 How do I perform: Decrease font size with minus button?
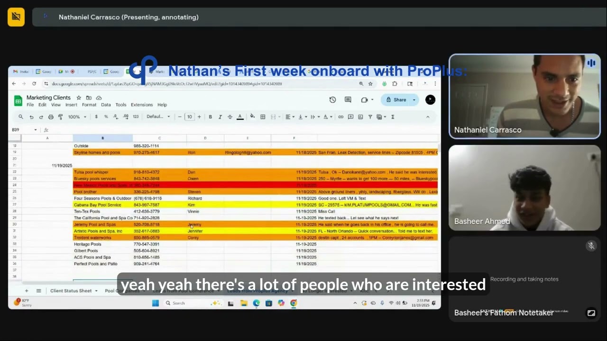(180, 117)
